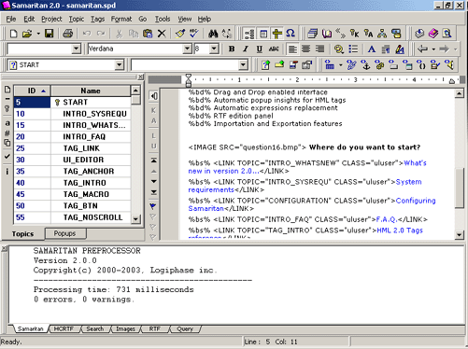Click the Delete X icon in toolbar

pos(162,34)
